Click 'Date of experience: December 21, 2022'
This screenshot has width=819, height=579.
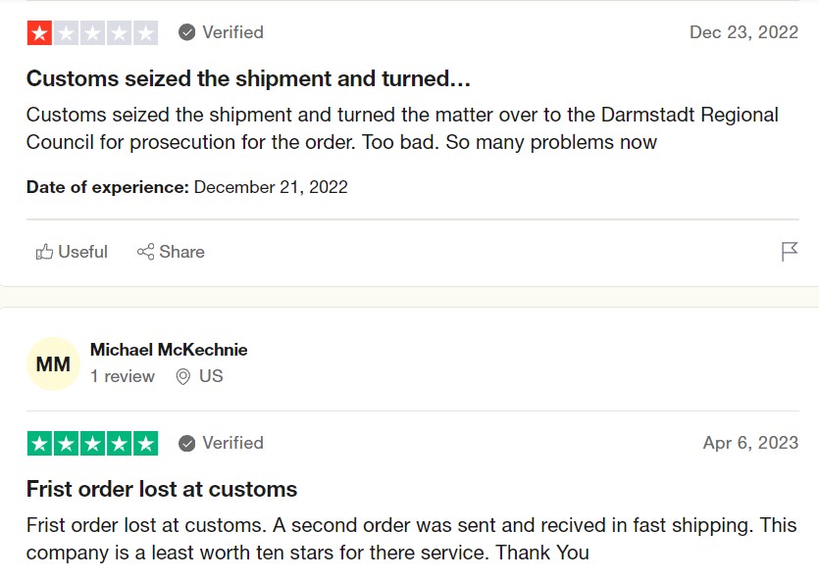point(187,187)
